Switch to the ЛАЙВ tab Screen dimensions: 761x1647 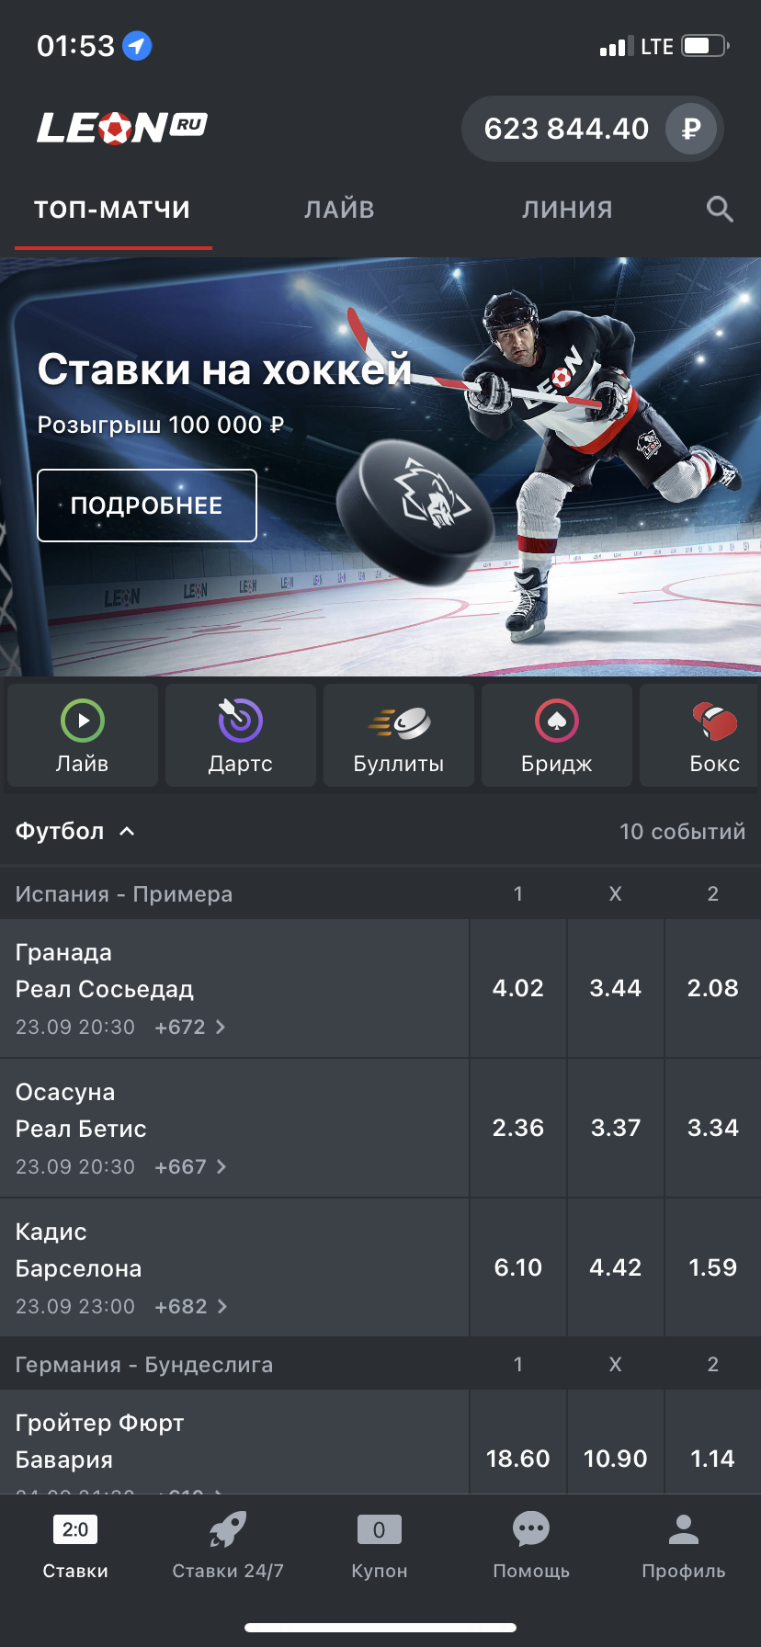[x=339, y=210]
